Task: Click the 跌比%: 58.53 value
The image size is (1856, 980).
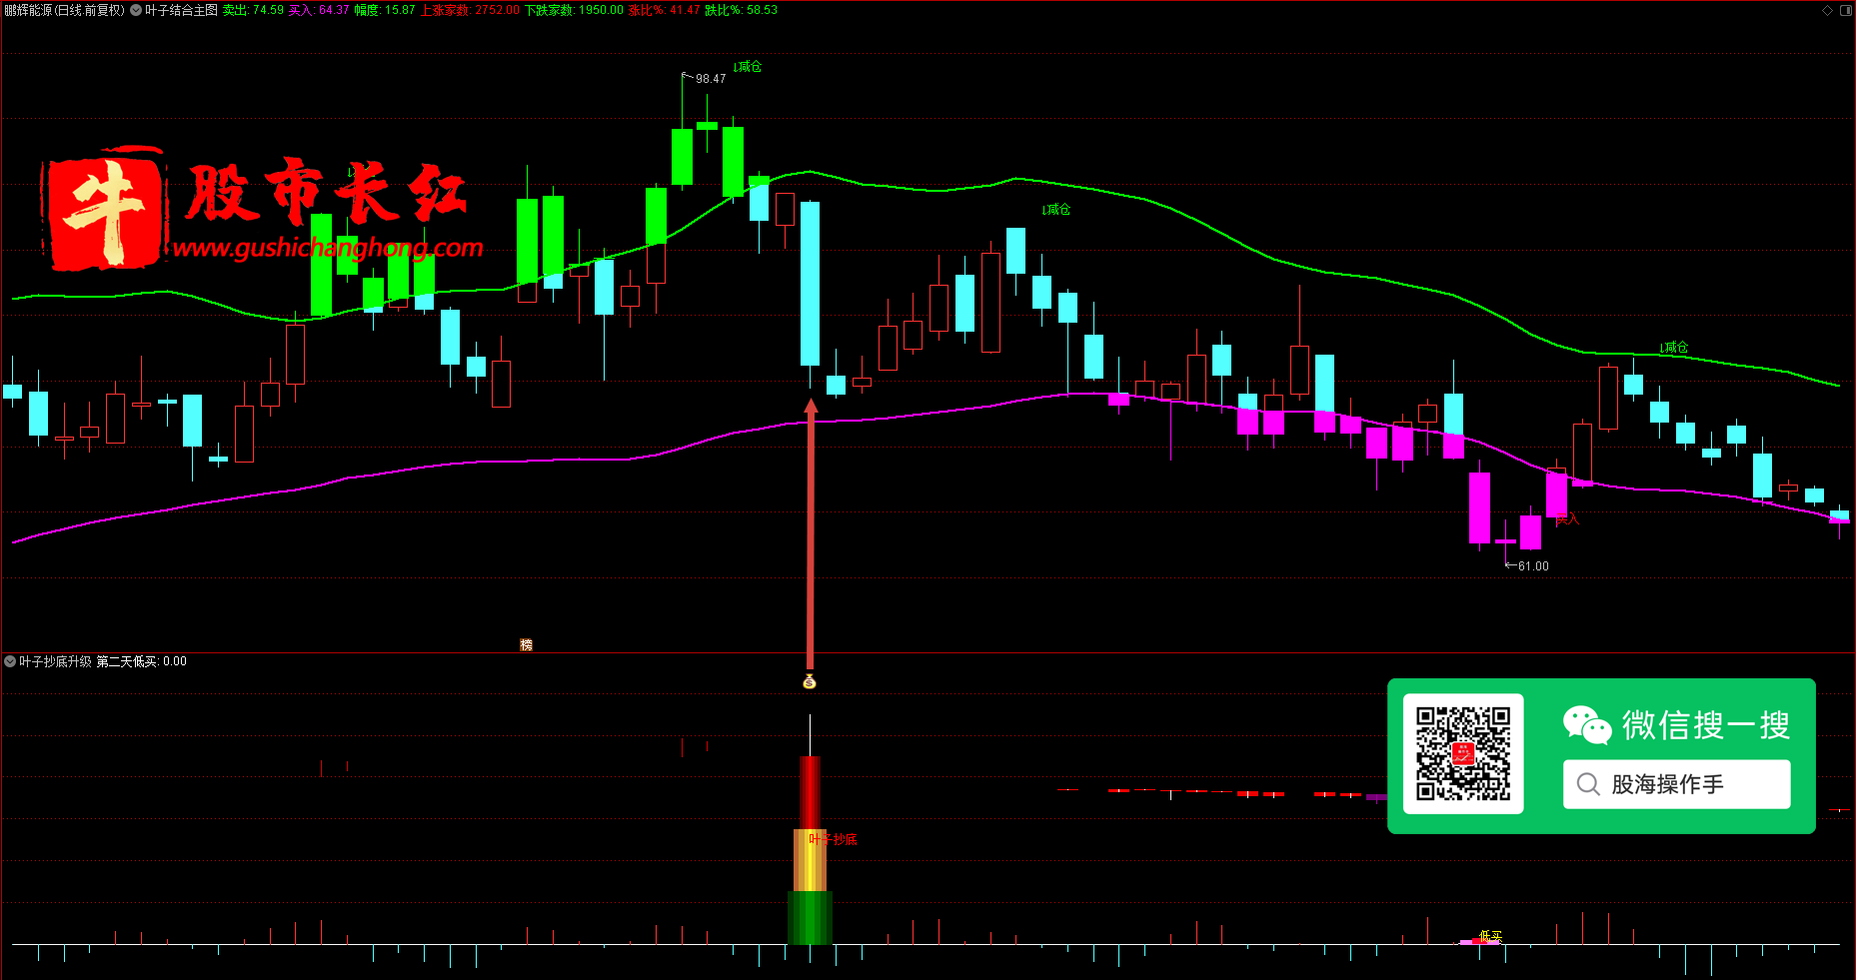Action: (741, 10)
